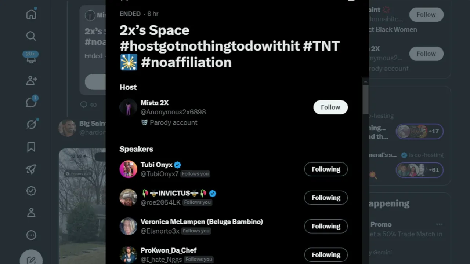The width and height of the screenshot is (470, 264).
Task: Toggle Following for ProKwon_Da_Chef
Action: tap(326, 255)
